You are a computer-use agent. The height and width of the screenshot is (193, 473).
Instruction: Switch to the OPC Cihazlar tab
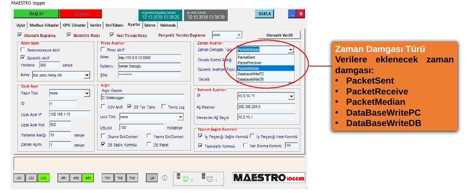coord(74,25)
